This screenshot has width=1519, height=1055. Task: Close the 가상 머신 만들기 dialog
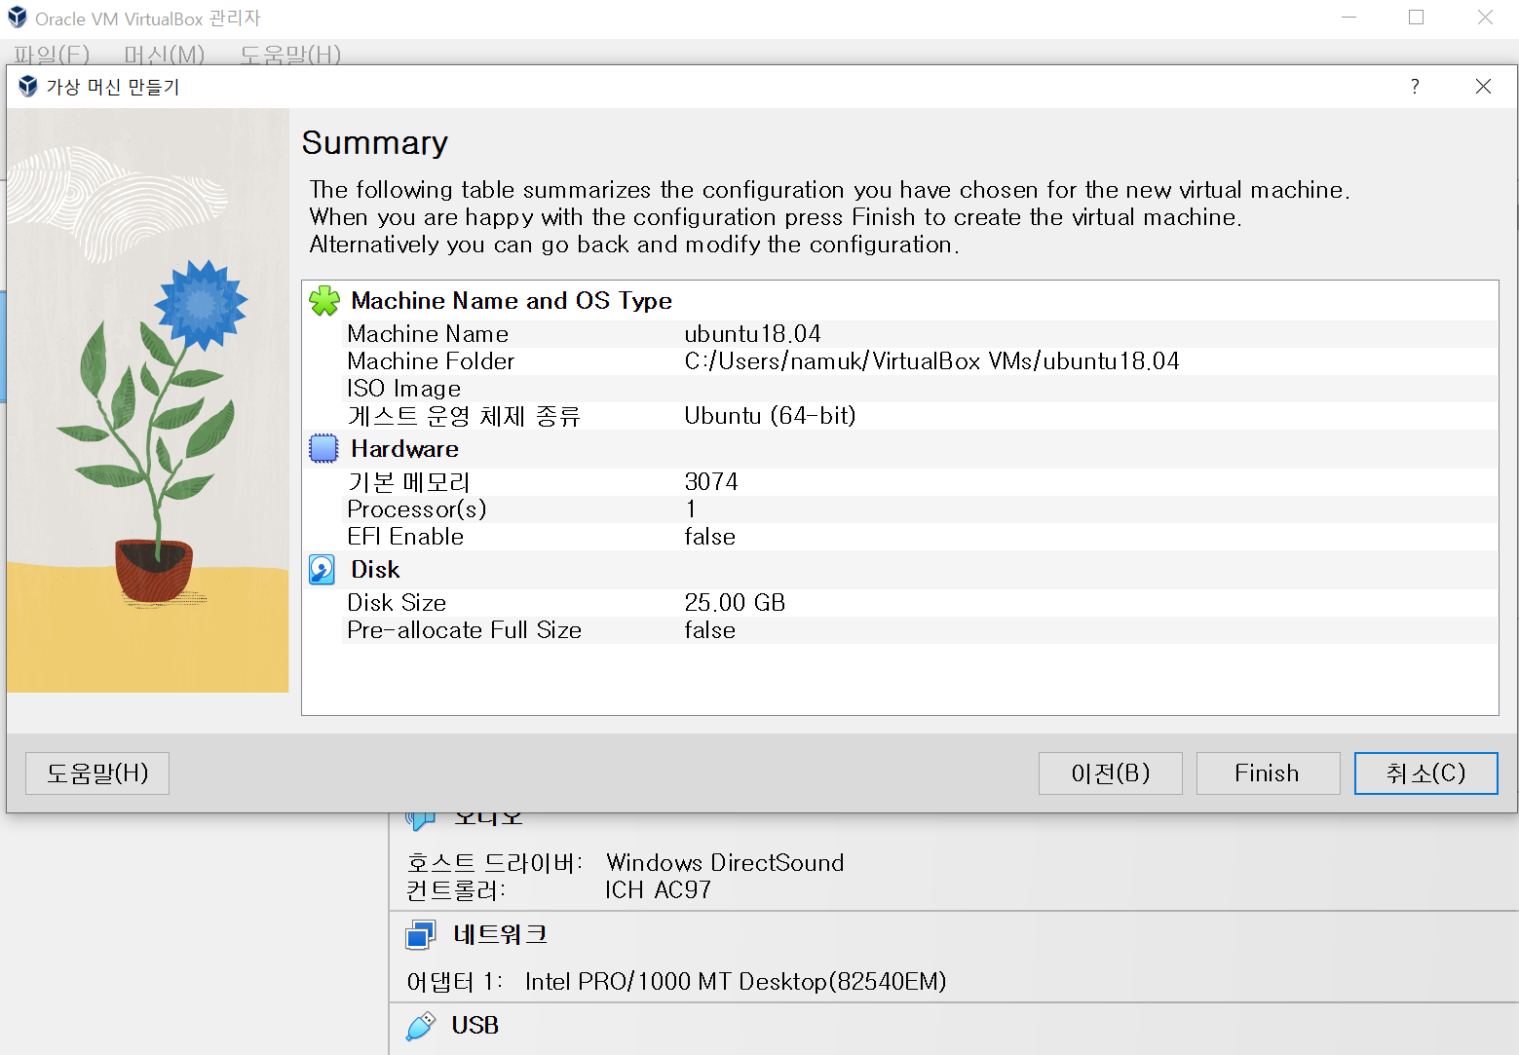click(x=1483, y=87)
